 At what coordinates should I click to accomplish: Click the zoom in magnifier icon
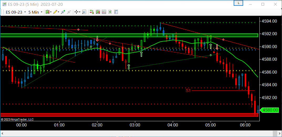tap(63, 12)
